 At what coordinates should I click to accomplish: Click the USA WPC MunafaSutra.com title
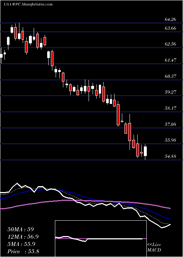[28, 4]
